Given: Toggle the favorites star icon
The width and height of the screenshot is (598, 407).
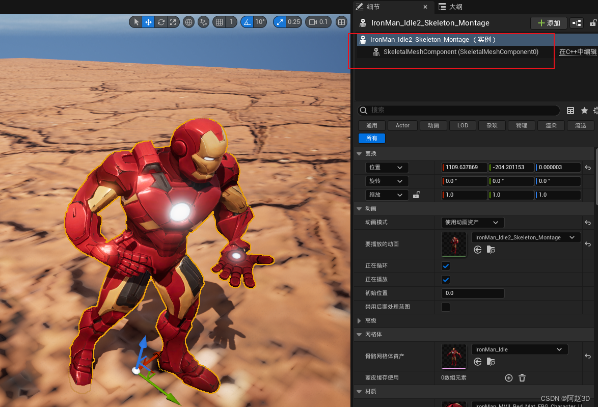Looking at the screenshot, I should 584,111.
